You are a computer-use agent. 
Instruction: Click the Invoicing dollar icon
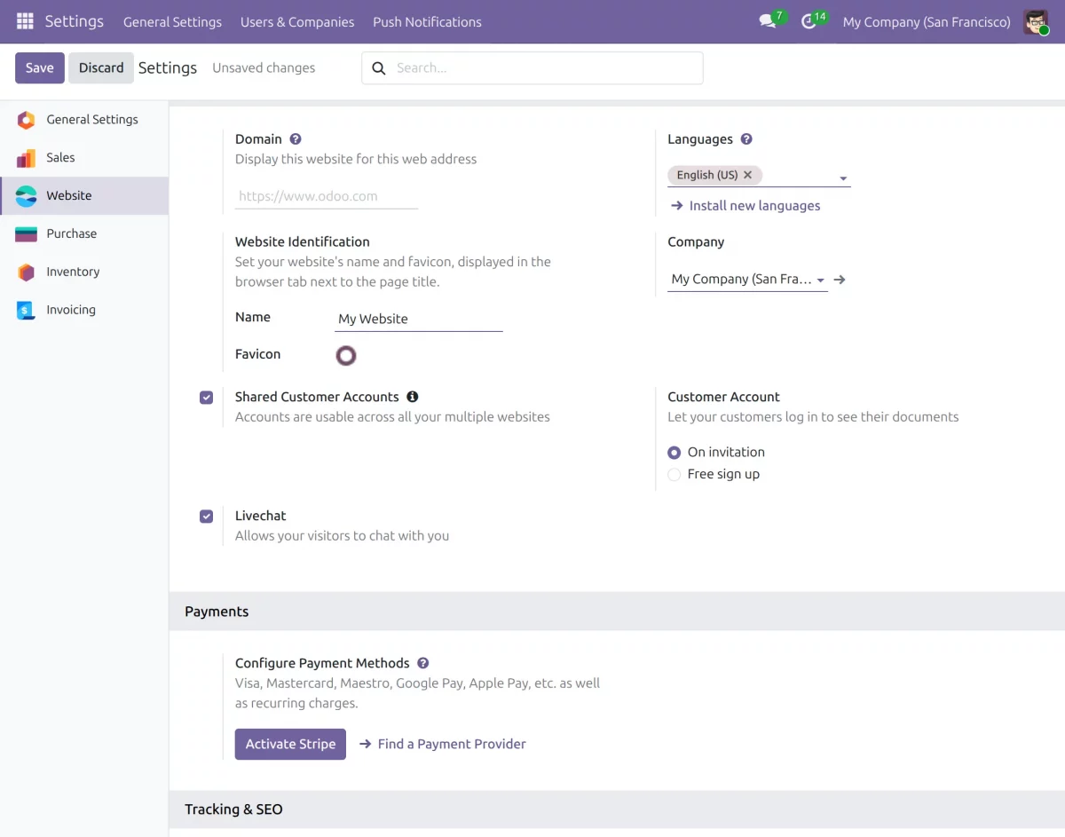click(27, 311)
